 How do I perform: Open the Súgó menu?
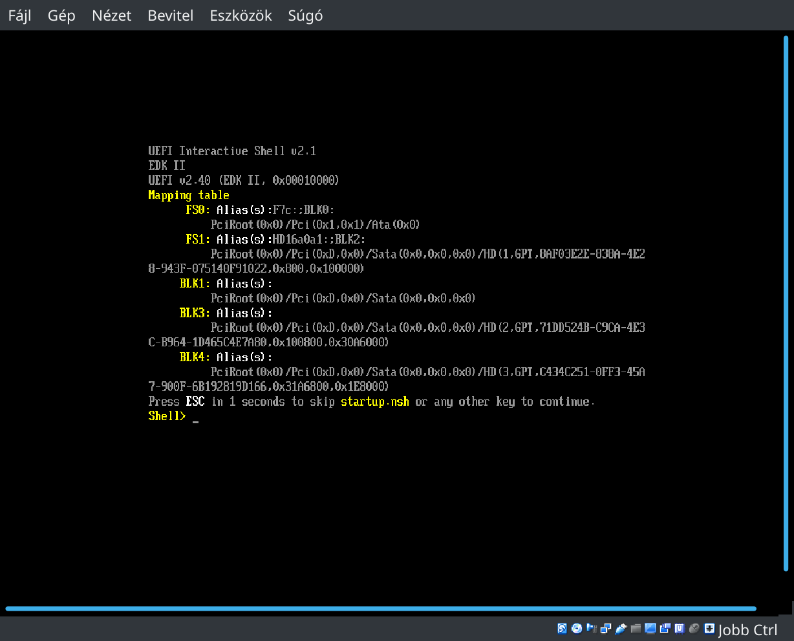coord(305,16)
